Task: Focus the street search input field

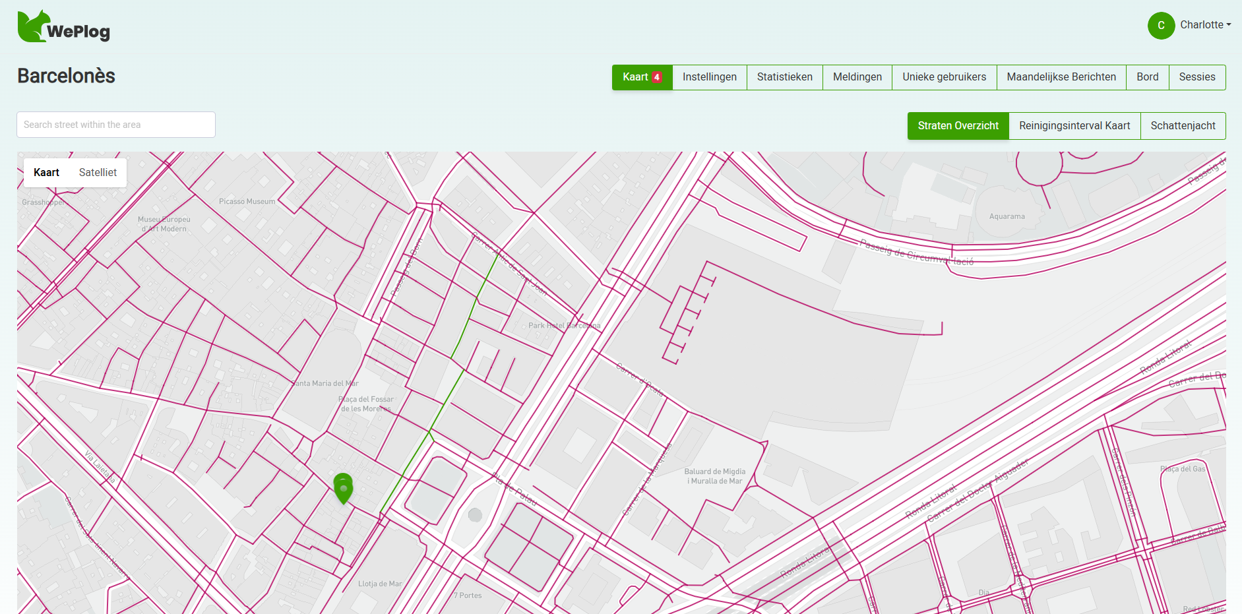Action: [116, 125]
